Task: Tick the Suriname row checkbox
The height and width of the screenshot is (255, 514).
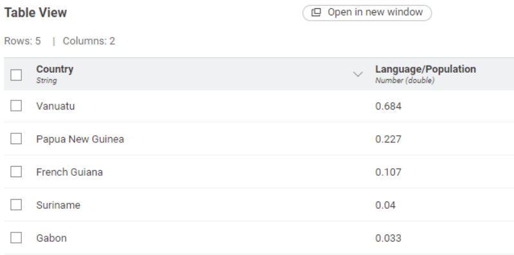Action: point(16,205)
